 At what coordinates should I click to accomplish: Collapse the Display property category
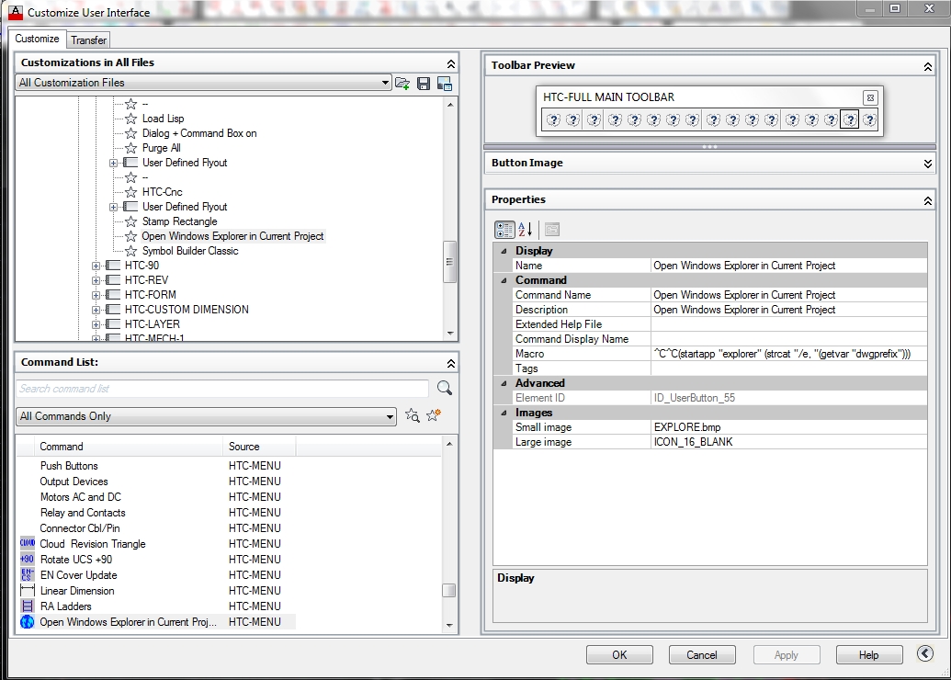point(504,251)
